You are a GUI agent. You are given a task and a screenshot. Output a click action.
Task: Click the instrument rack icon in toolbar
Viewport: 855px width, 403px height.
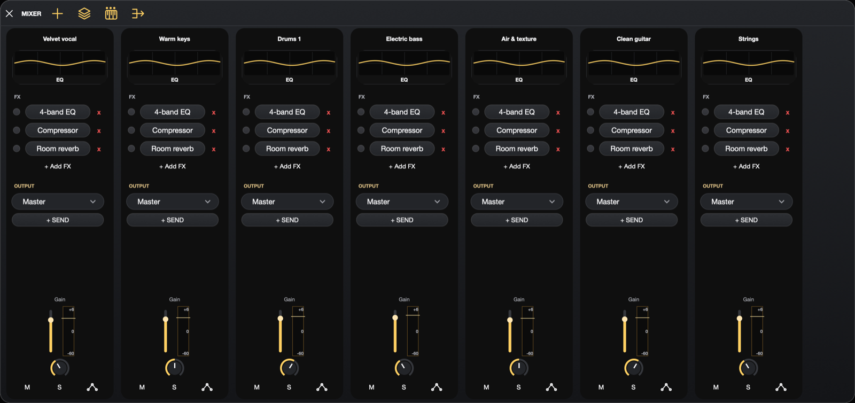point(111,13)
